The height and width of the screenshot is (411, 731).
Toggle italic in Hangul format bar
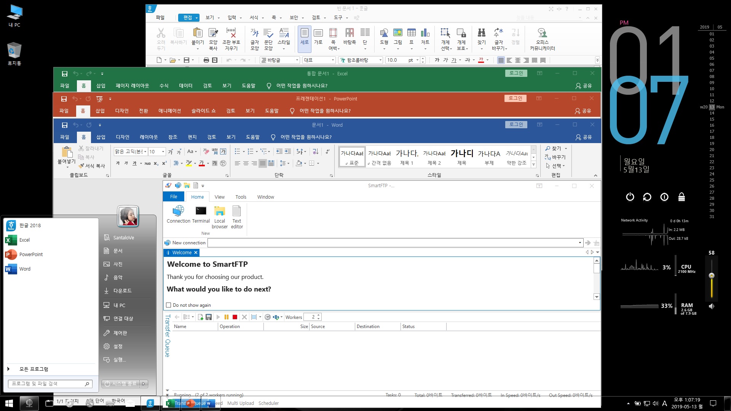445,60
